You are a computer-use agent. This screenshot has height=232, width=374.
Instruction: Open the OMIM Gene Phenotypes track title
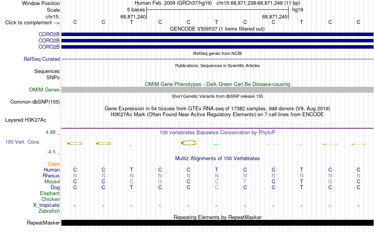217,84
